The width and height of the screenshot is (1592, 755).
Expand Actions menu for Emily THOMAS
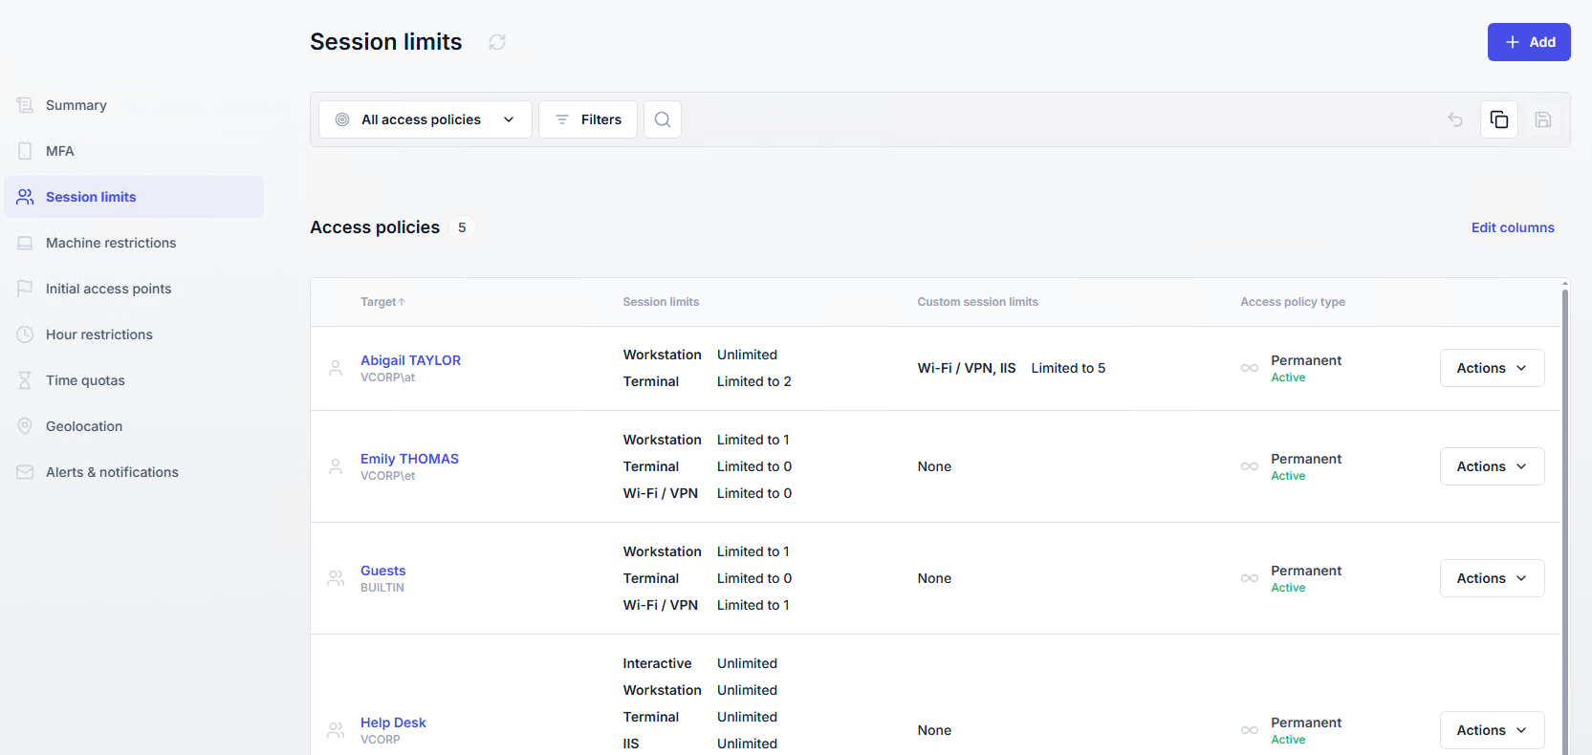(1492, 466)
